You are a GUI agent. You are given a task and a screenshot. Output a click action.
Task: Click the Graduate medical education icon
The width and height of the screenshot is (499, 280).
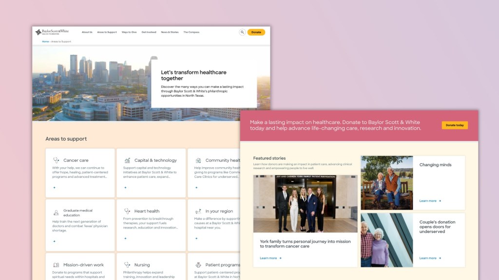pyautogui.click(x=56, y=213)
